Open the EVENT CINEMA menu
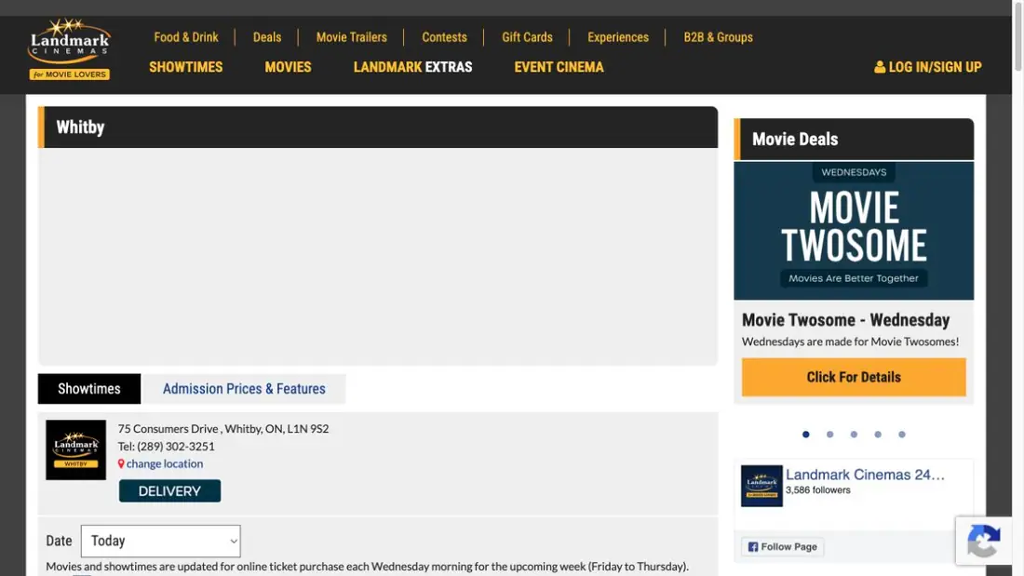 click(x=559, y=67)
